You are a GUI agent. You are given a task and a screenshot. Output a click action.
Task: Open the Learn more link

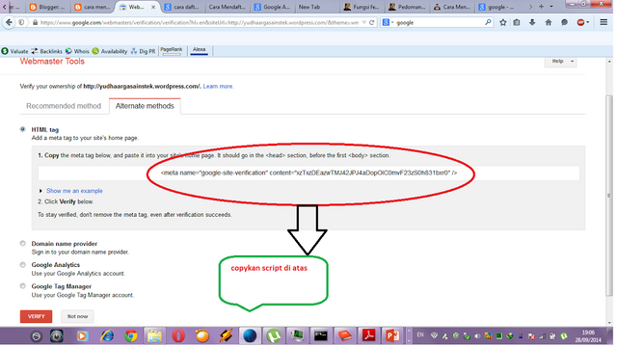click(218, 86)
